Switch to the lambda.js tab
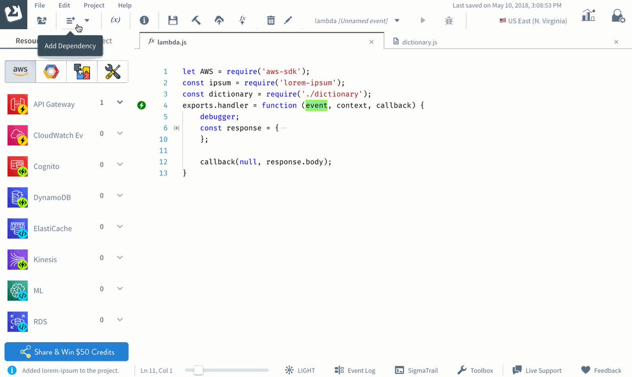 (167, 42)
